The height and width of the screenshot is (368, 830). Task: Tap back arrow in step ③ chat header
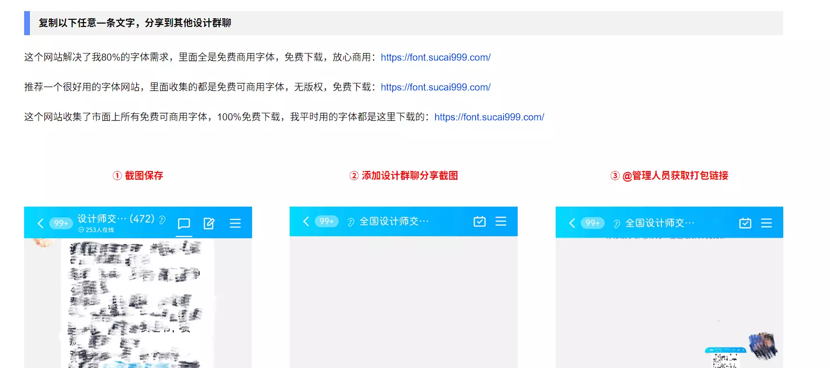click(x=572, y=223)
